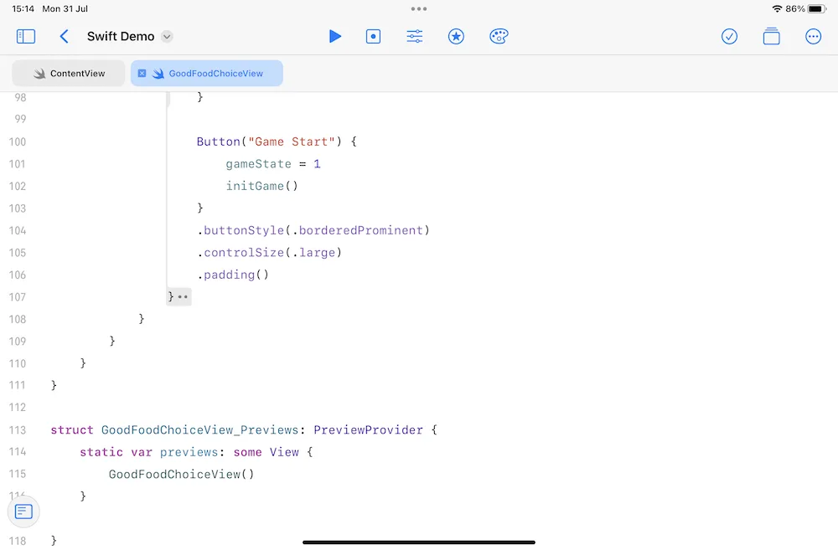Switch to the ContentView tab

[69, 73]
